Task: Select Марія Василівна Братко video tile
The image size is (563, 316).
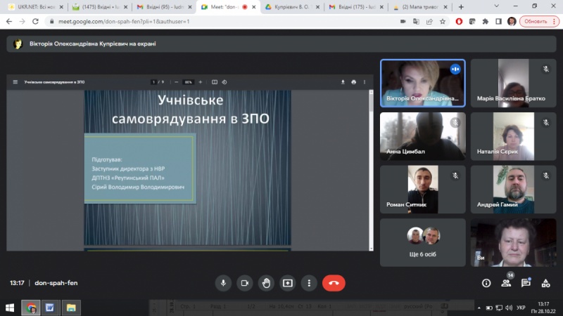Action: [513, 83]
